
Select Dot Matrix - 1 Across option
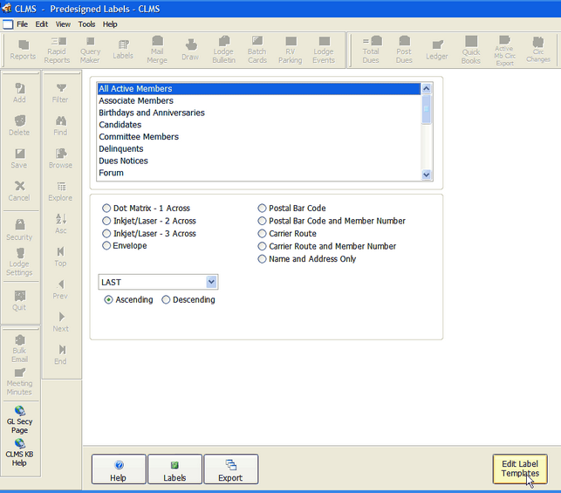107,209
